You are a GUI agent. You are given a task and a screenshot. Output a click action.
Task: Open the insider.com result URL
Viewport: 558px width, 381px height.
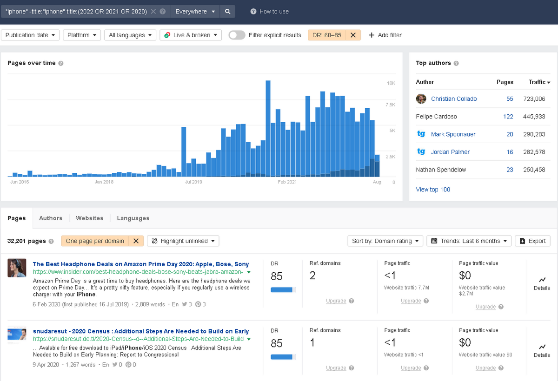[138, 272]
